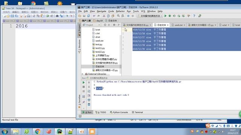Open the Python Console tool window
The width and height of the screenshot is (241, 135).
pyautogui.click(x=119, y=112)
